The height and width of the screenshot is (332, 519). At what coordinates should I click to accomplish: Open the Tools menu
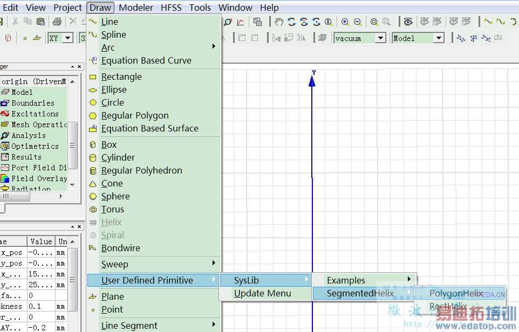(200, 7)
